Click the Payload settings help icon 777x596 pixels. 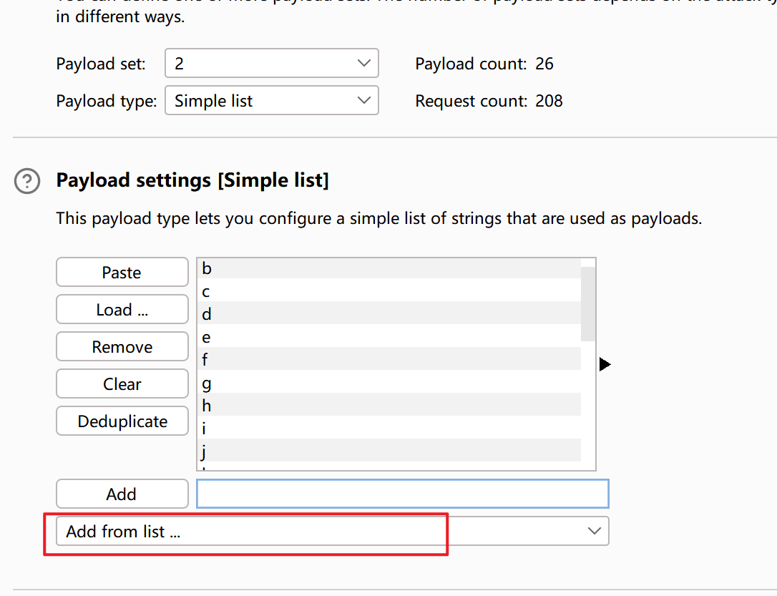coord(27,181)
